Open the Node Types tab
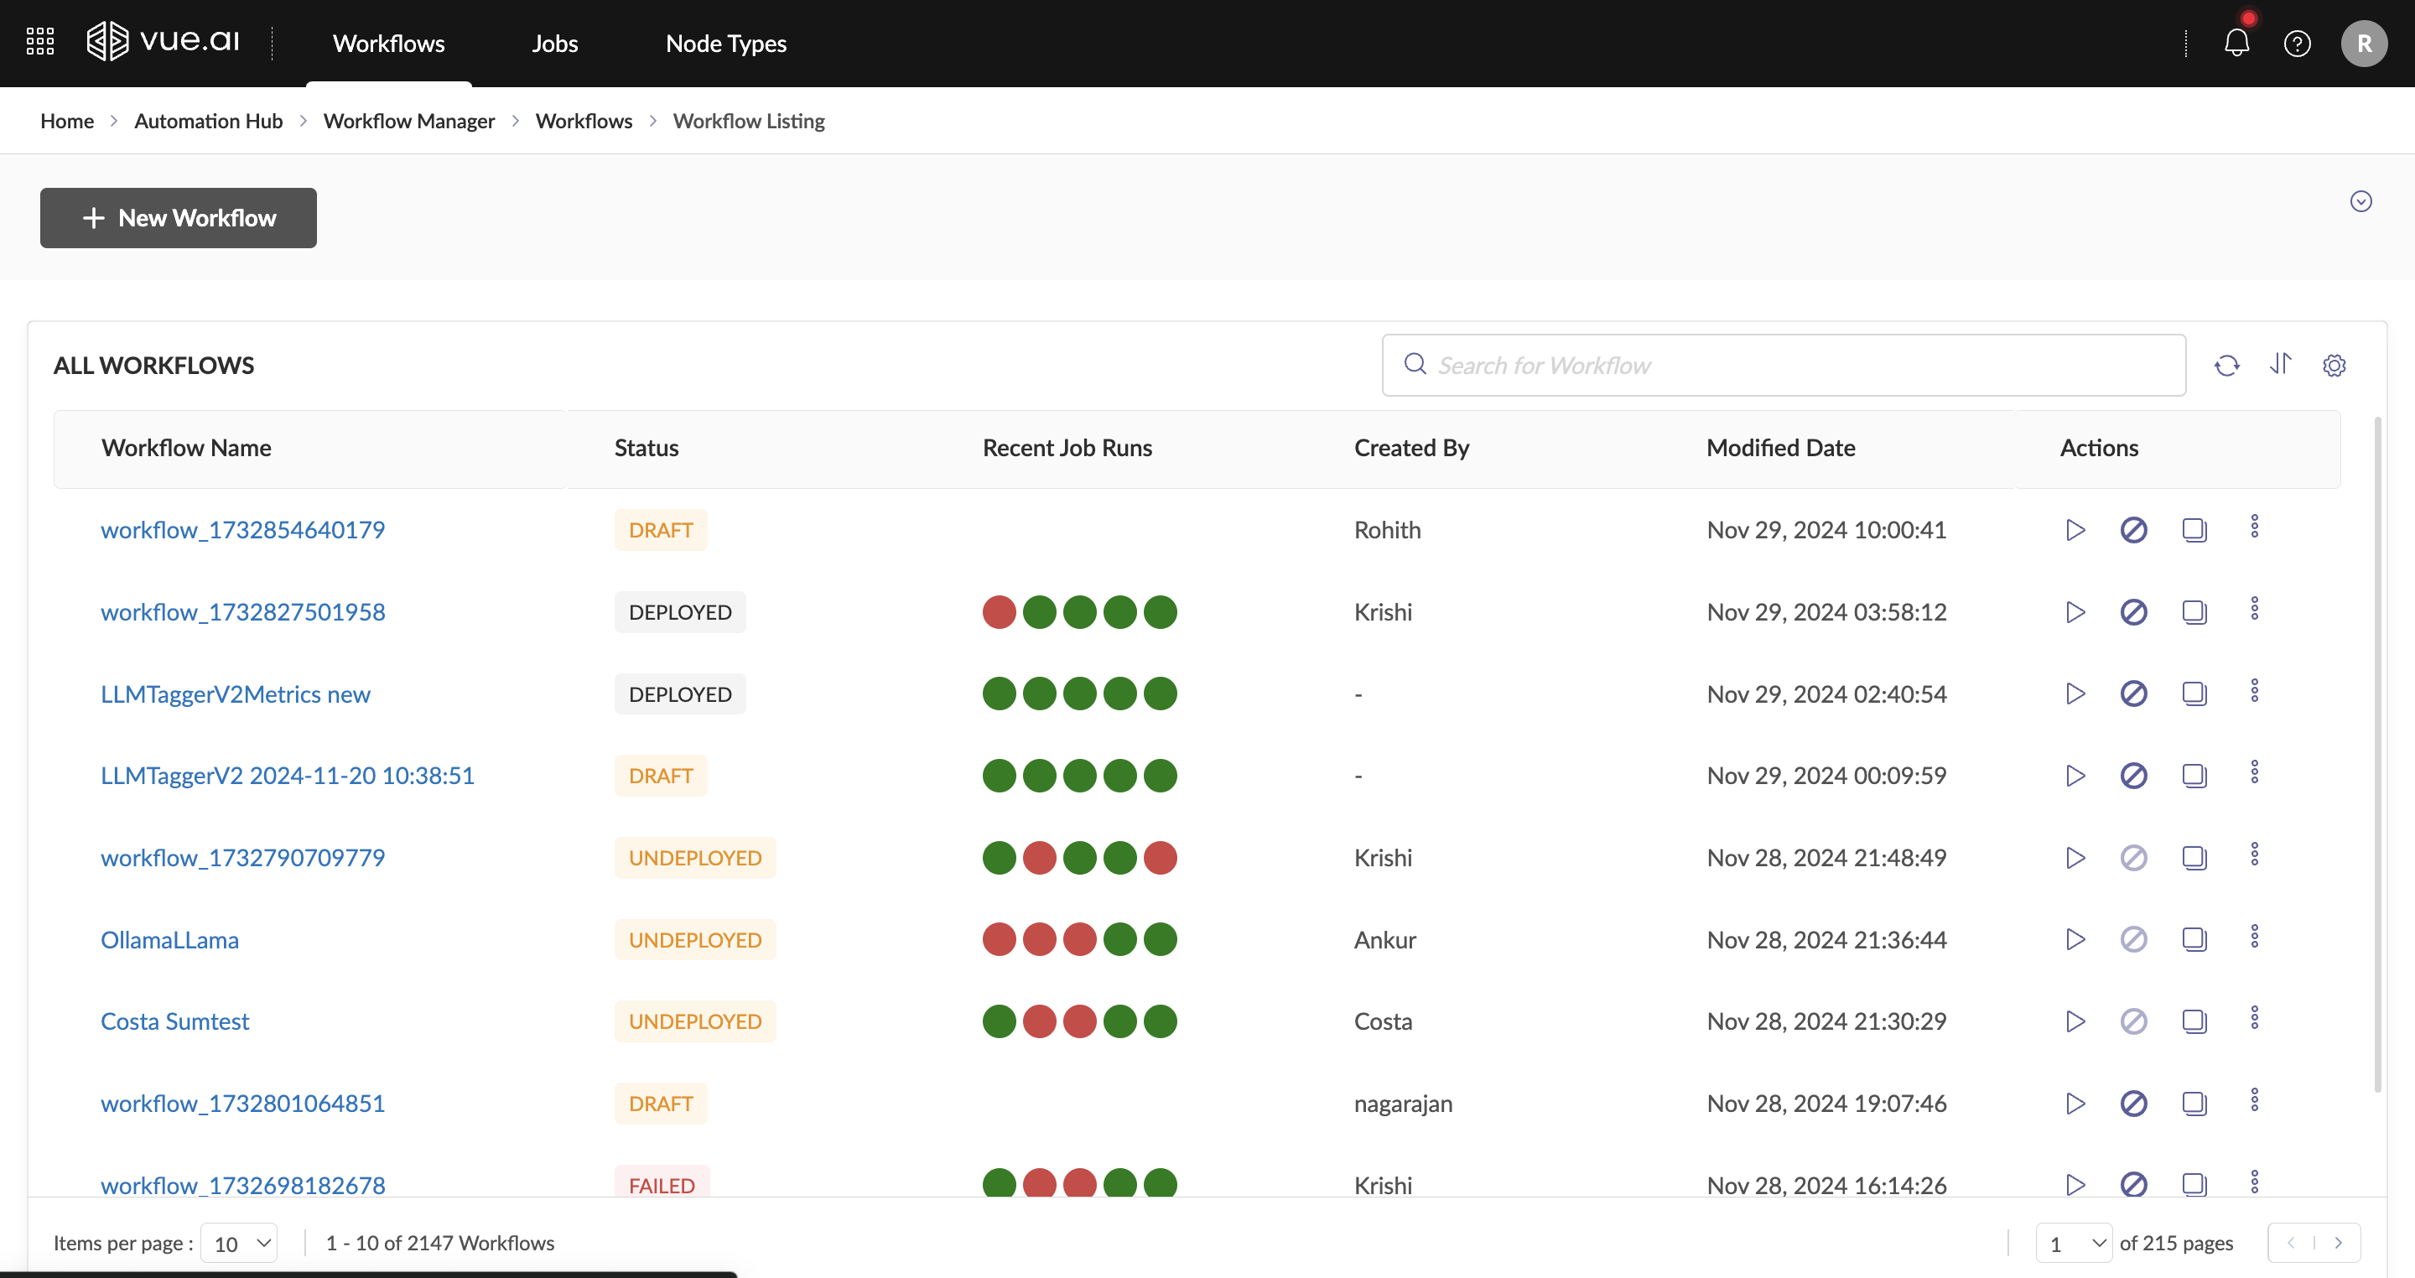The width and height of the screenshot is (2415, 1278). (725, 43)
